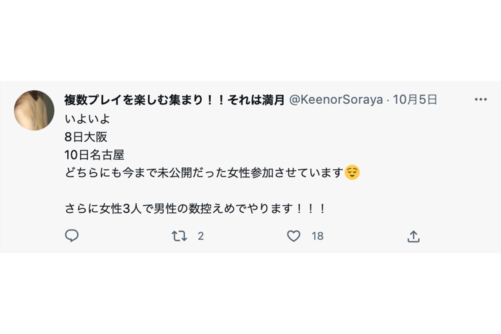Screen dimensions: 501x334
Task: Toggle like on the tweet with the heart
Action: tap(294, 236)
